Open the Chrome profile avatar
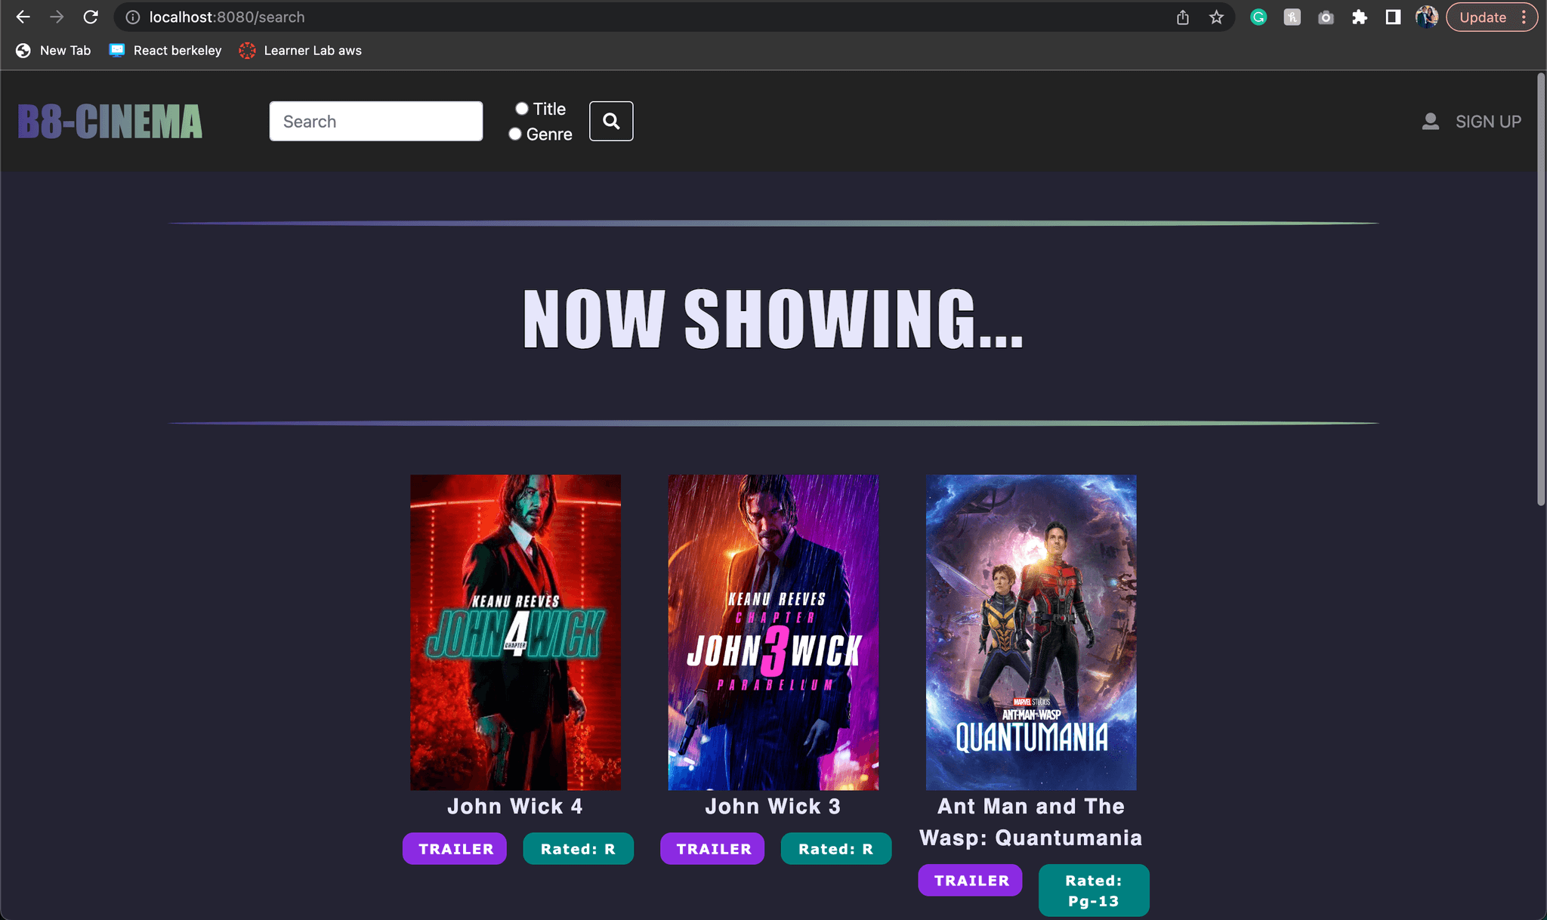The image size is (1547, 920). pos(1426,17)
